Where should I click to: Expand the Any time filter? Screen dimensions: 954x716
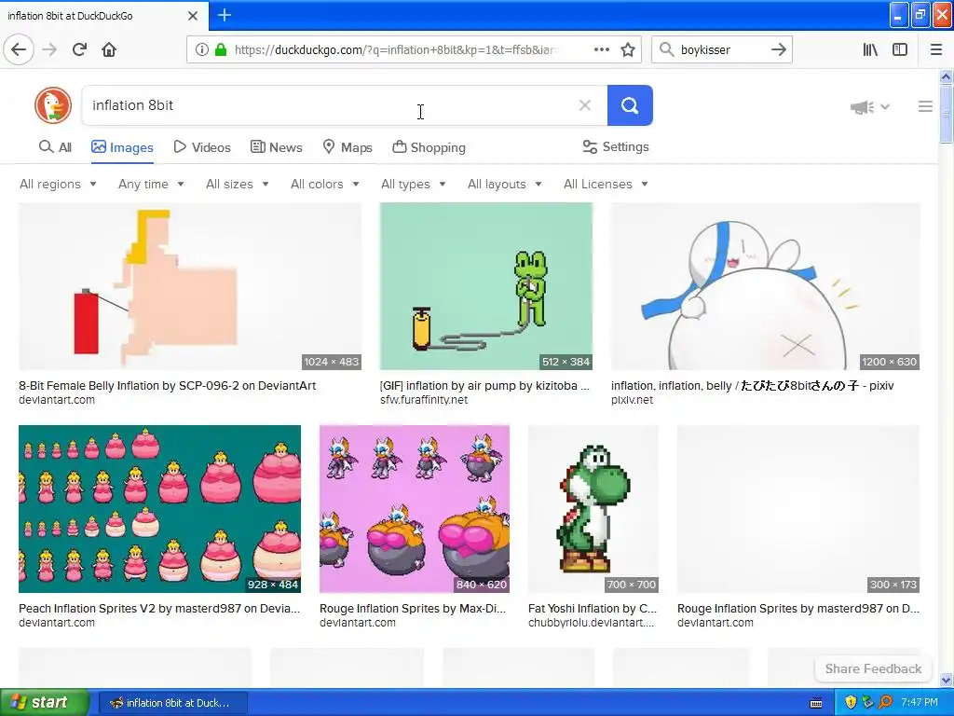[151, 184]
